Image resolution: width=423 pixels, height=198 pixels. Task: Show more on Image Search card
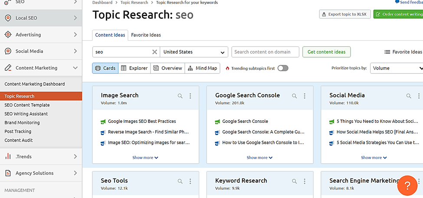click(x=145, y=158)
